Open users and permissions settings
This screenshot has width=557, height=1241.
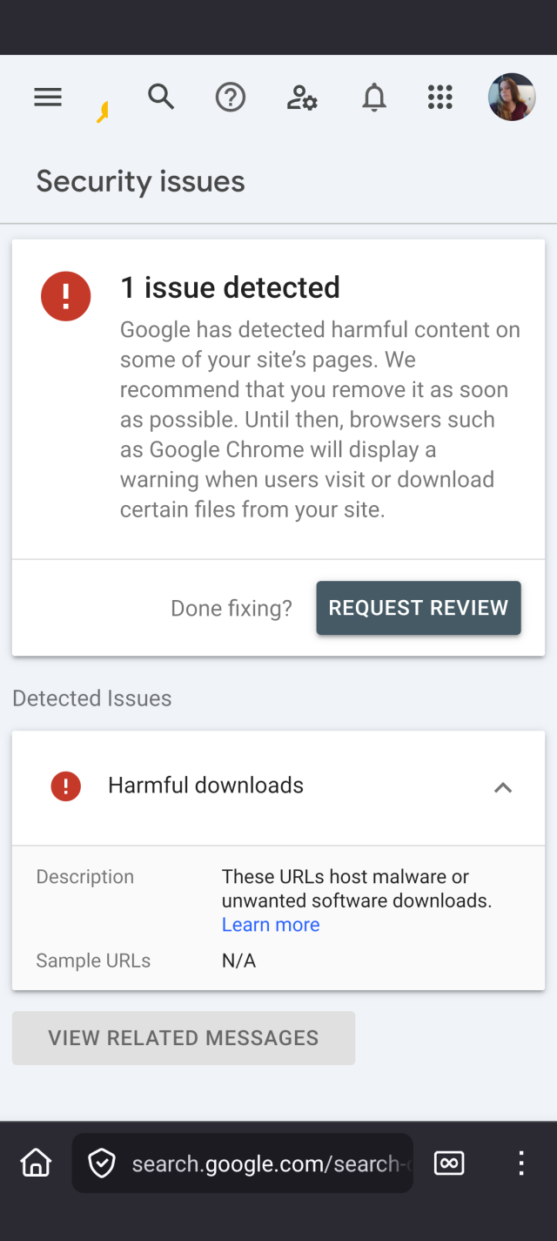(301, 98)
